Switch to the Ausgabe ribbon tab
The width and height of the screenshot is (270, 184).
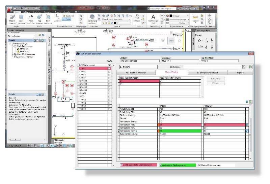pos(67,12)
